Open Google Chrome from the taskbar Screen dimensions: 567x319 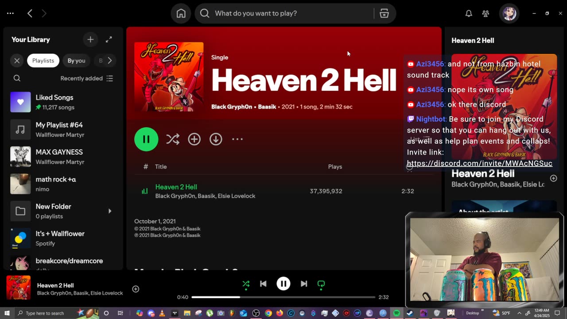268,313
